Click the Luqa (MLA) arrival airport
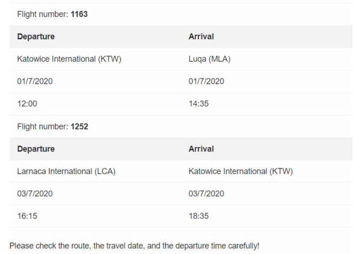This screenshot has width=359, height=254. tap(209, 59)
